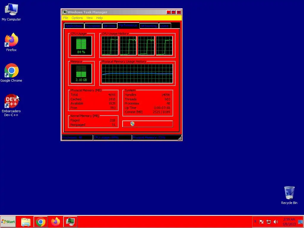Maximize the Task Manager window
This screenshot has width=304, height=228.
click(x=173, y=12)
